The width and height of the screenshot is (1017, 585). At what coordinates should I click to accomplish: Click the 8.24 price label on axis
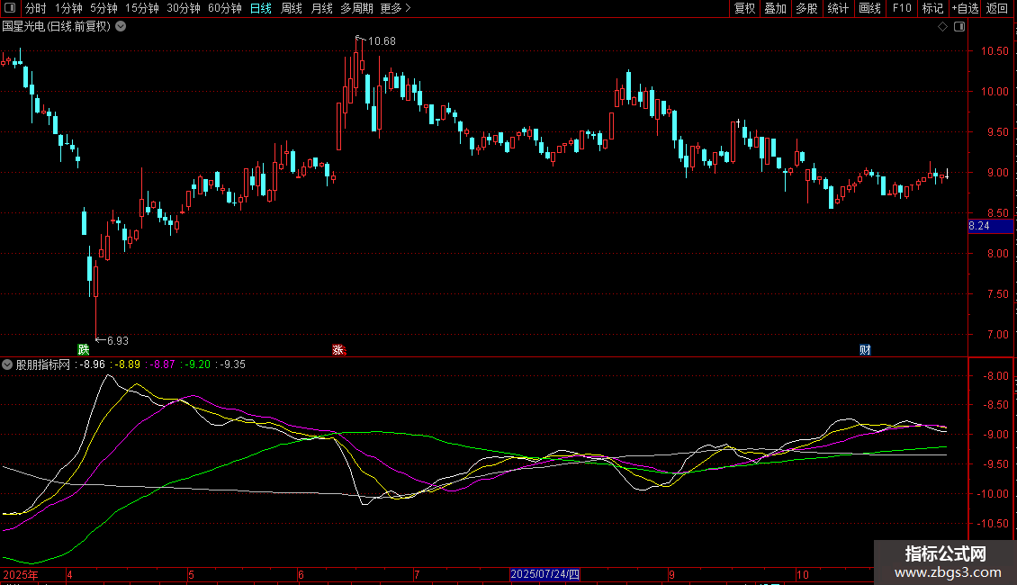(979, 226)
